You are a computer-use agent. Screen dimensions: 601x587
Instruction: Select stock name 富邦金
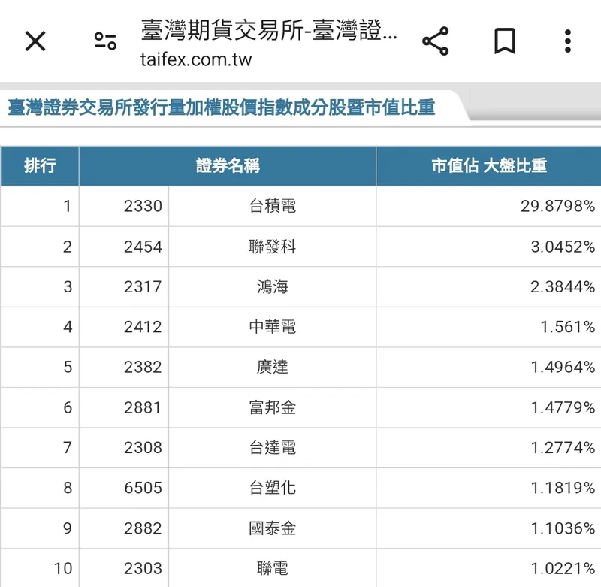click(x=273, y=407)
